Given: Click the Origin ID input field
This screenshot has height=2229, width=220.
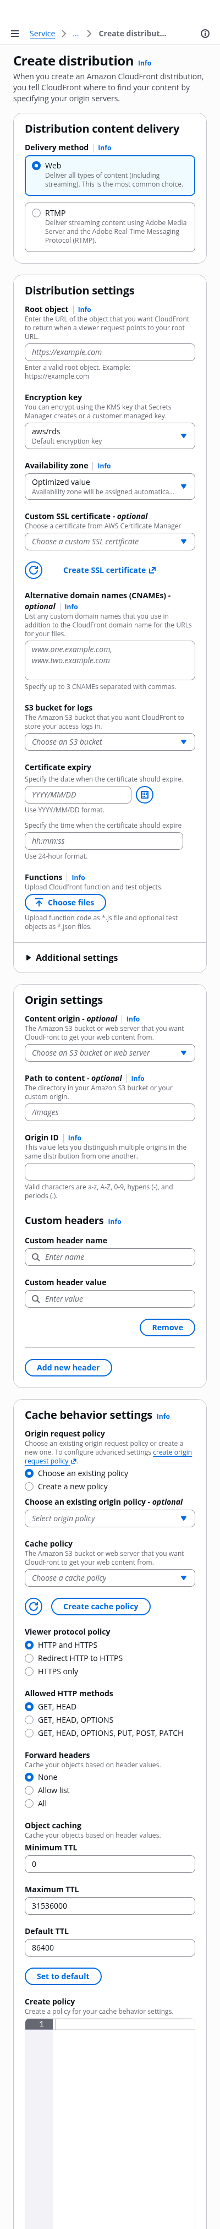Looking at the screenshot, I should click(x=110, y=1172).
